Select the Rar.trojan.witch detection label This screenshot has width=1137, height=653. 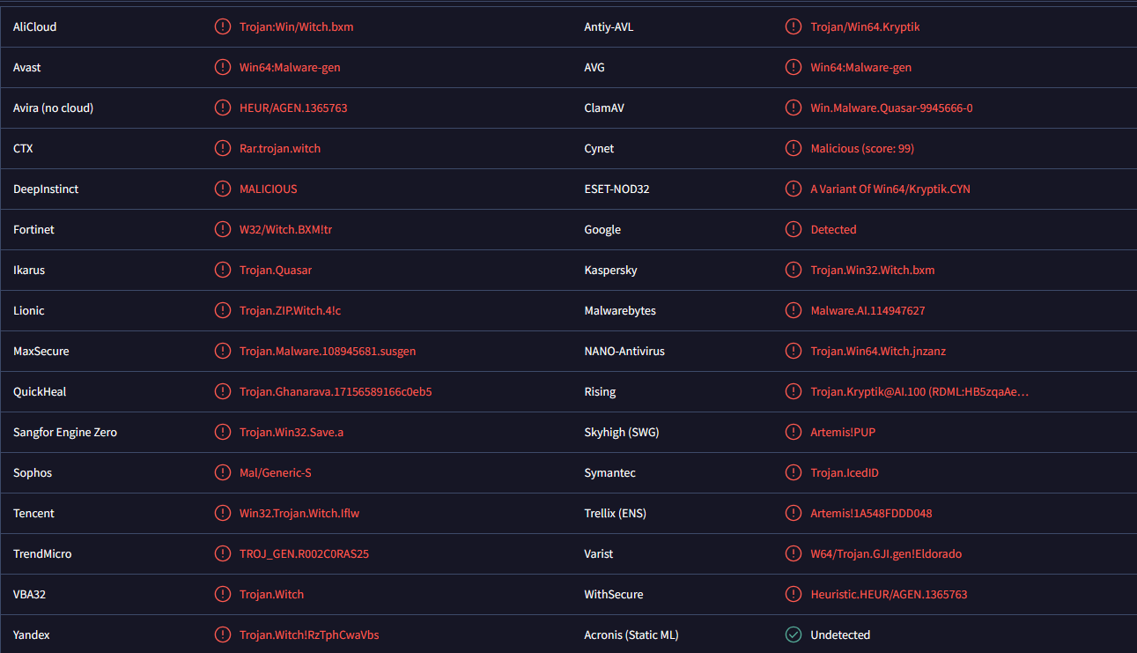tap(280, 148)
